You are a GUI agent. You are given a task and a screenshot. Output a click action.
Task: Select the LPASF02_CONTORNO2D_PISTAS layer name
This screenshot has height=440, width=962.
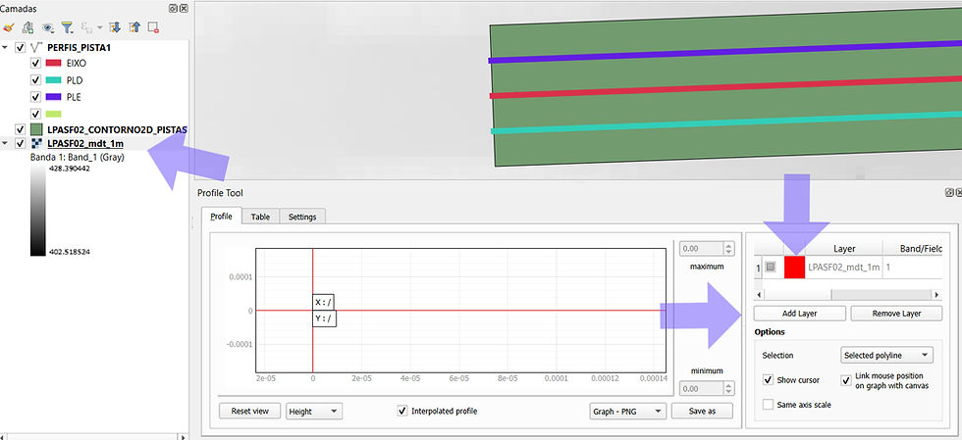tap(117, 130)
